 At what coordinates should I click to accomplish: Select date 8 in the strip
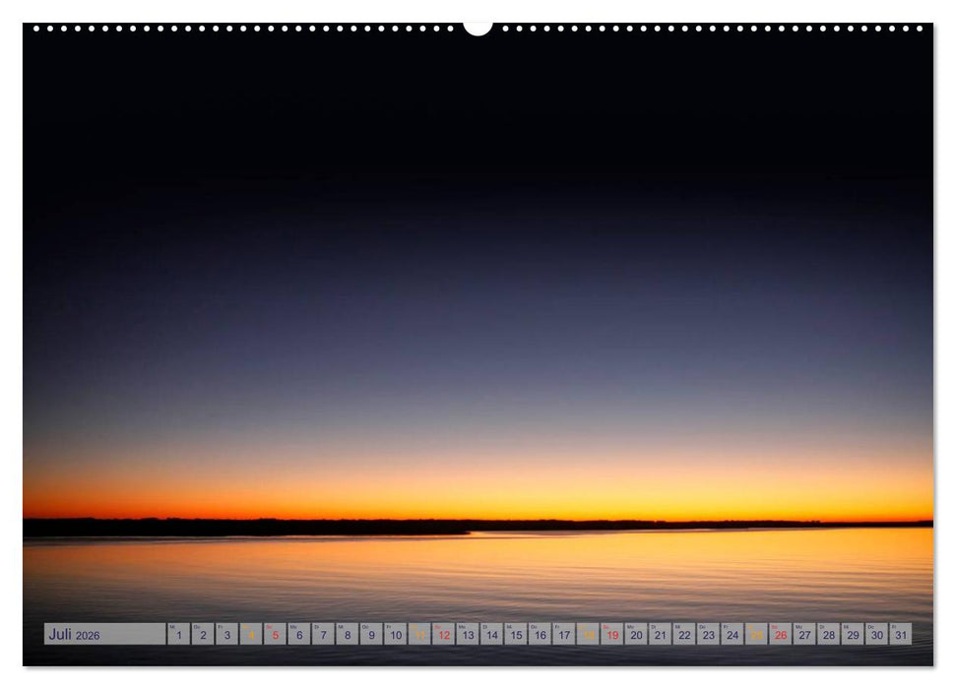350,634
